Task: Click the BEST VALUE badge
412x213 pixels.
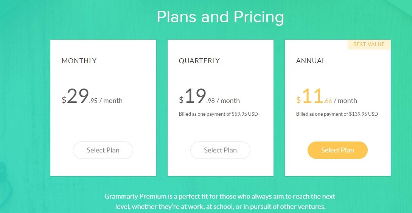Action: [369, 44]
